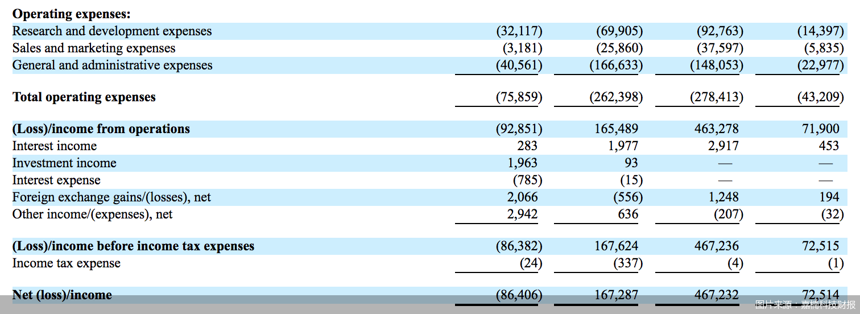Click foreign exchange value 1,248
This screenshot has height=314, width=860.
point(723,197)
